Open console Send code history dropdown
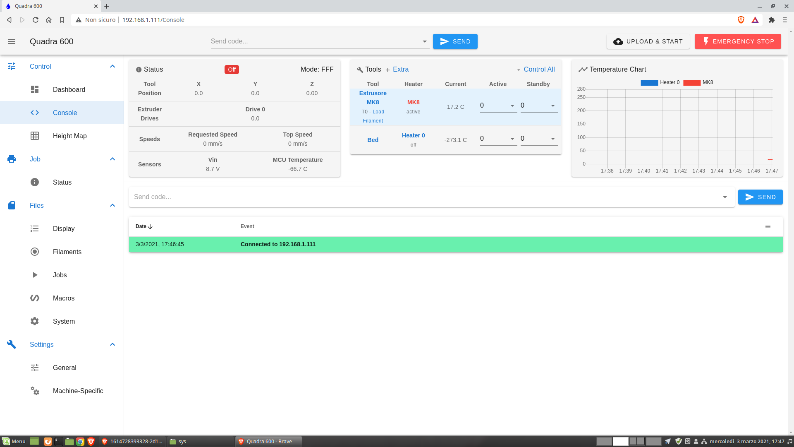 coord(725,197)
